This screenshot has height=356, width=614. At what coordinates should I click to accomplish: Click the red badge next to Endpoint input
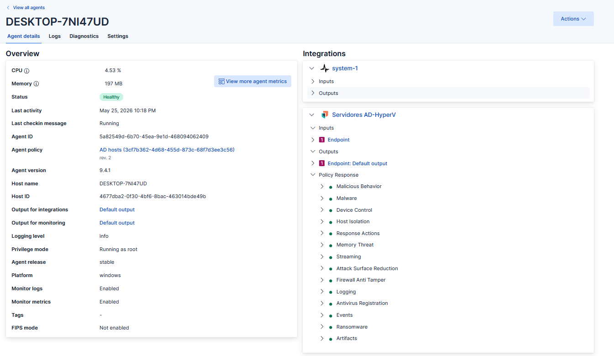(322, 140)
